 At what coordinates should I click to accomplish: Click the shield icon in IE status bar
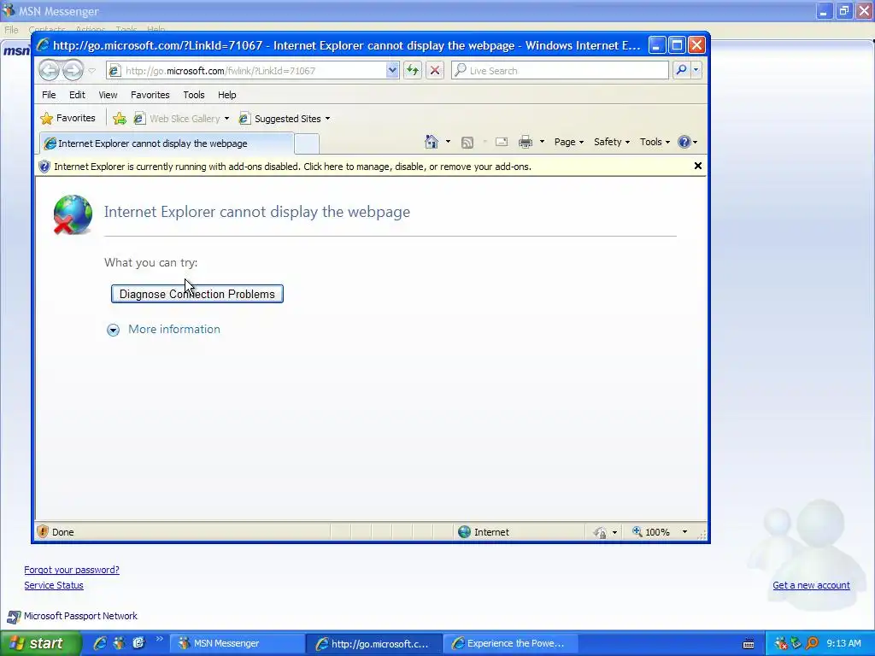43,531
